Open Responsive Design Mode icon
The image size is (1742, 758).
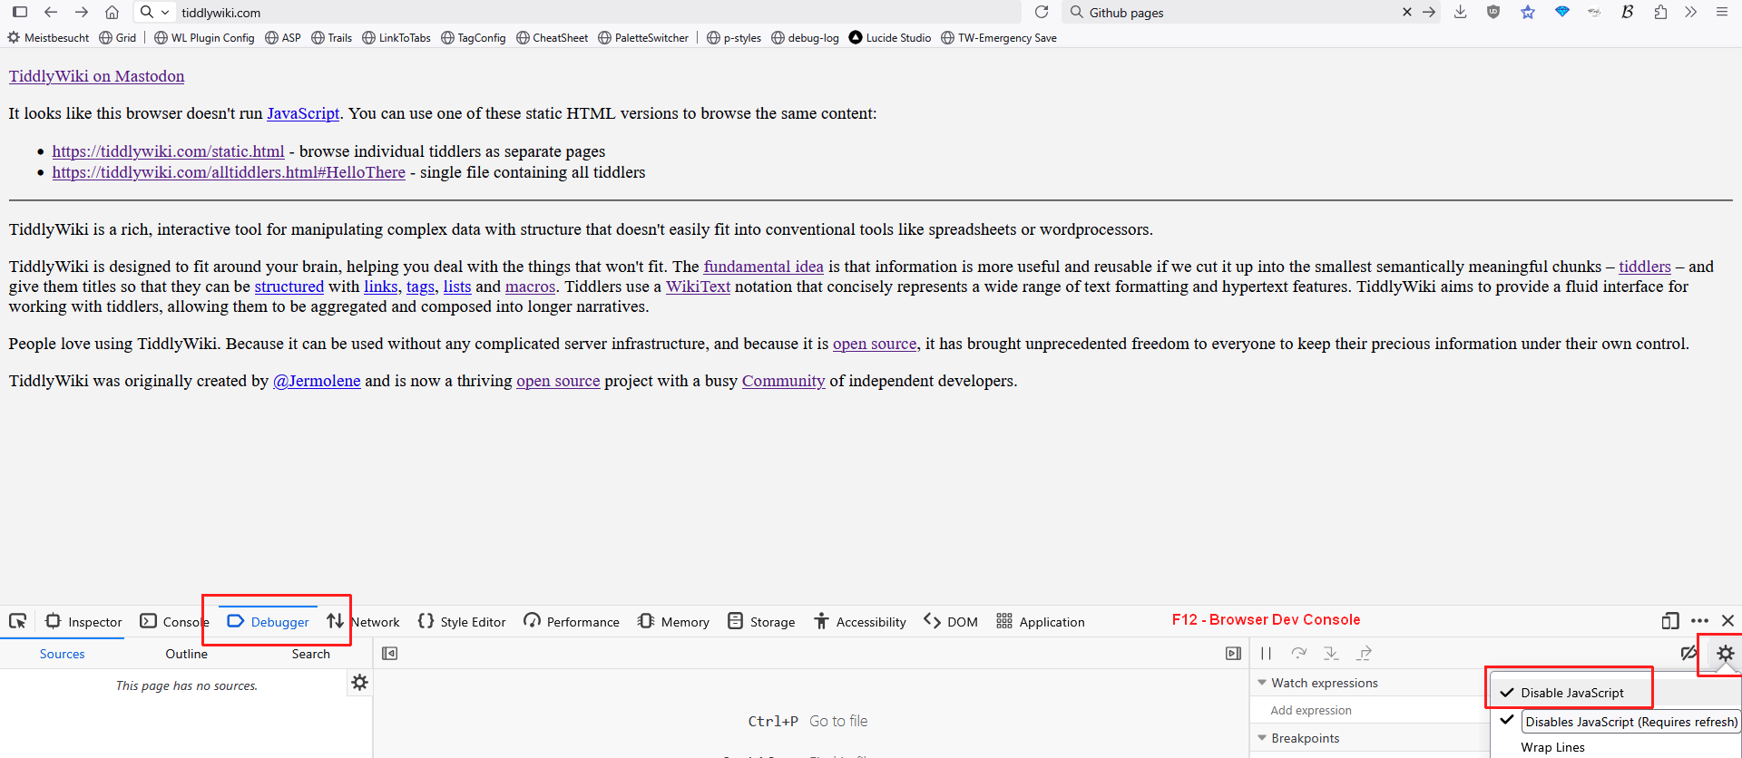(x=1669, y=621)
